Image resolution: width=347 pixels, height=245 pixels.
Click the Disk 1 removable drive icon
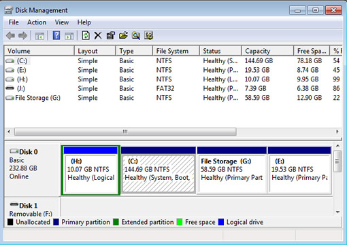(14, 204)
